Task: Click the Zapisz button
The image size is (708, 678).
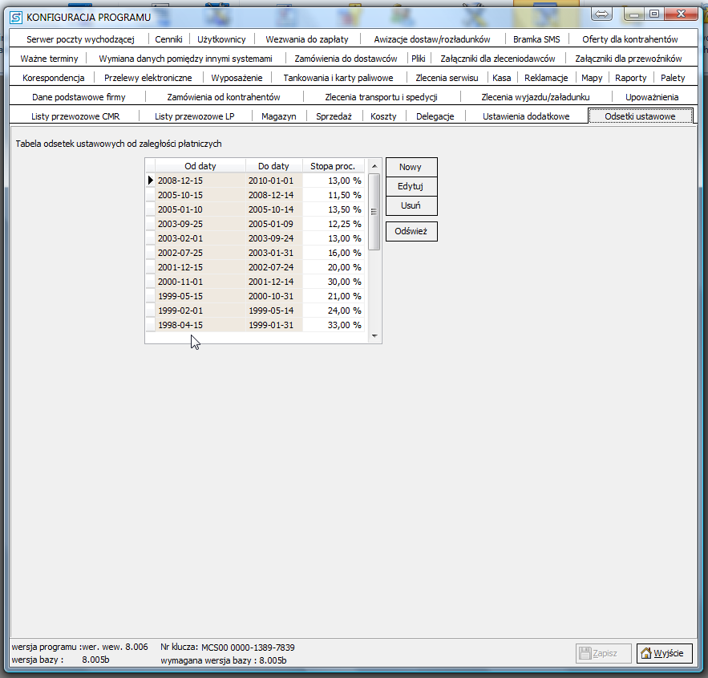Action: tap(603, 653)
